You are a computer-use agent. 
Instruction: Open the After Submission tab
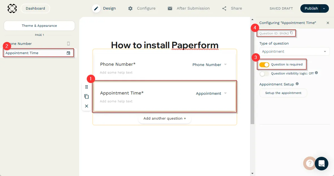pos(189,8)
